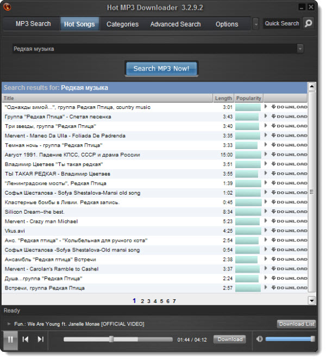Sort results by Length column
This screenshot has height=360, width=326.
tap(223, 98)
